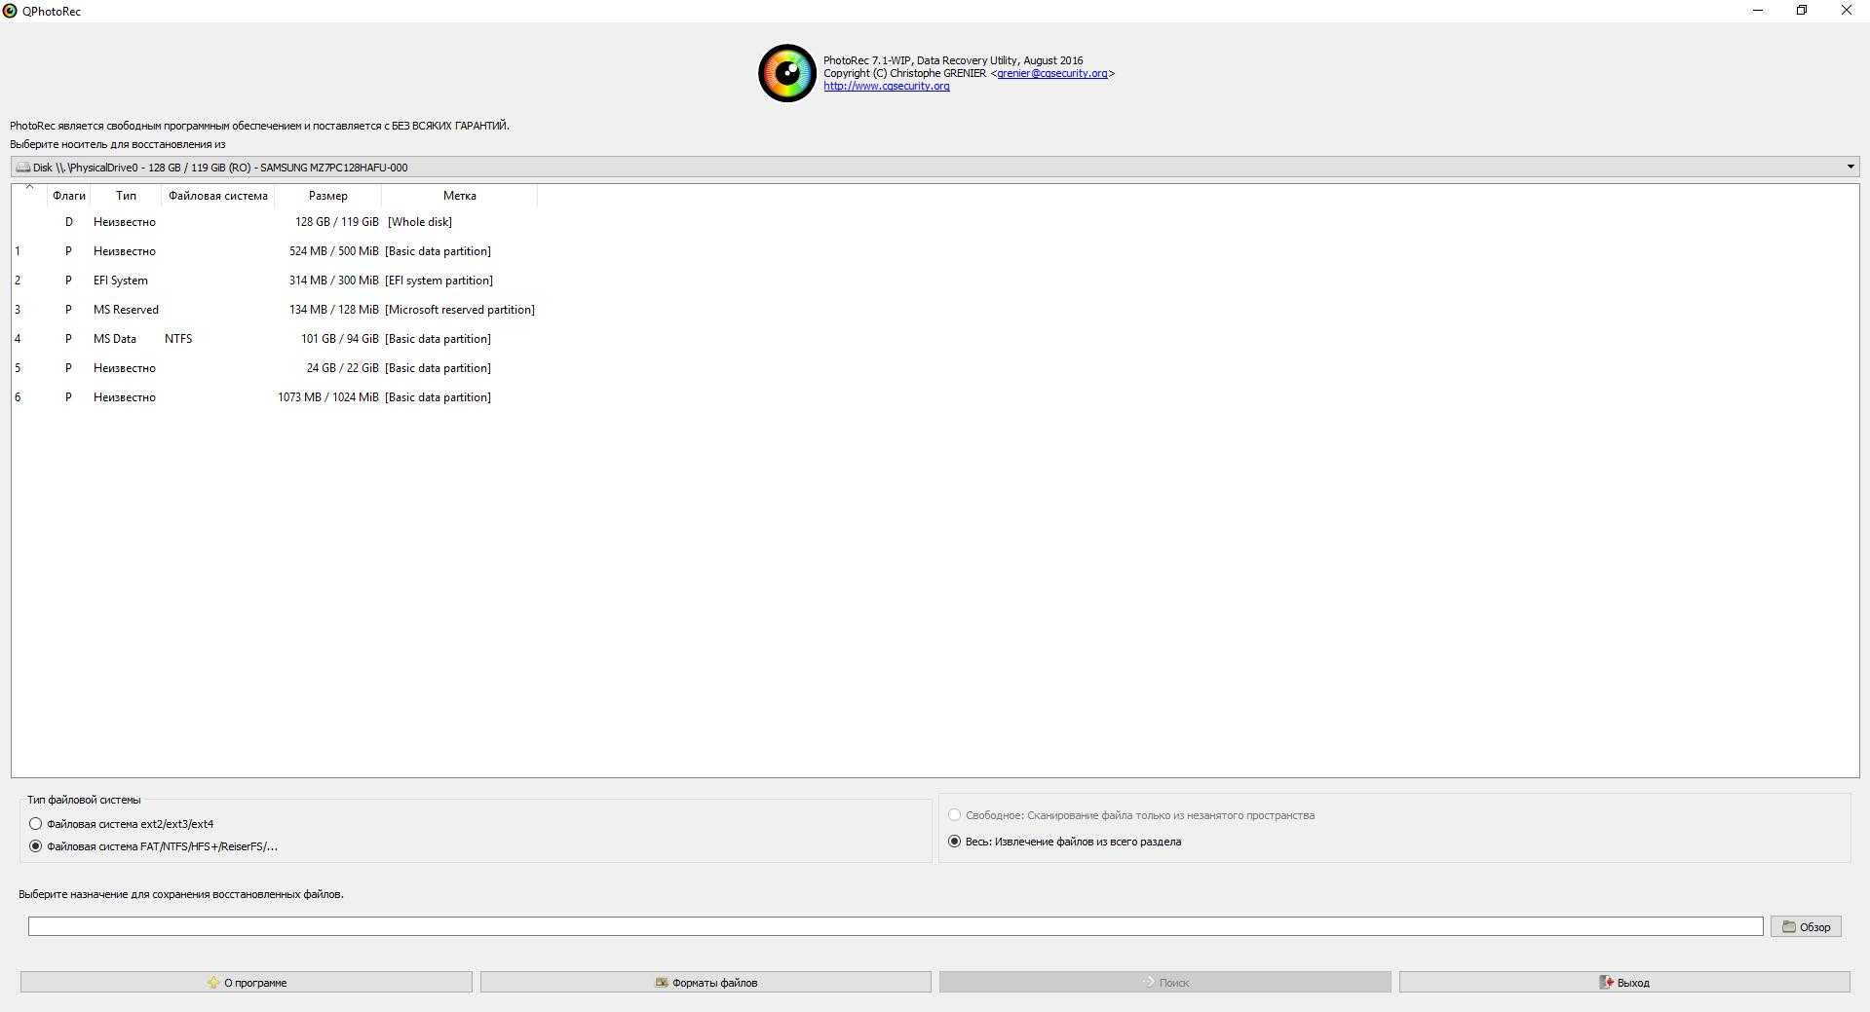Viewport: 1870px width, 1012px height.
Task: Open Форматы файлов file formats dialog
Action: [706, 983]
